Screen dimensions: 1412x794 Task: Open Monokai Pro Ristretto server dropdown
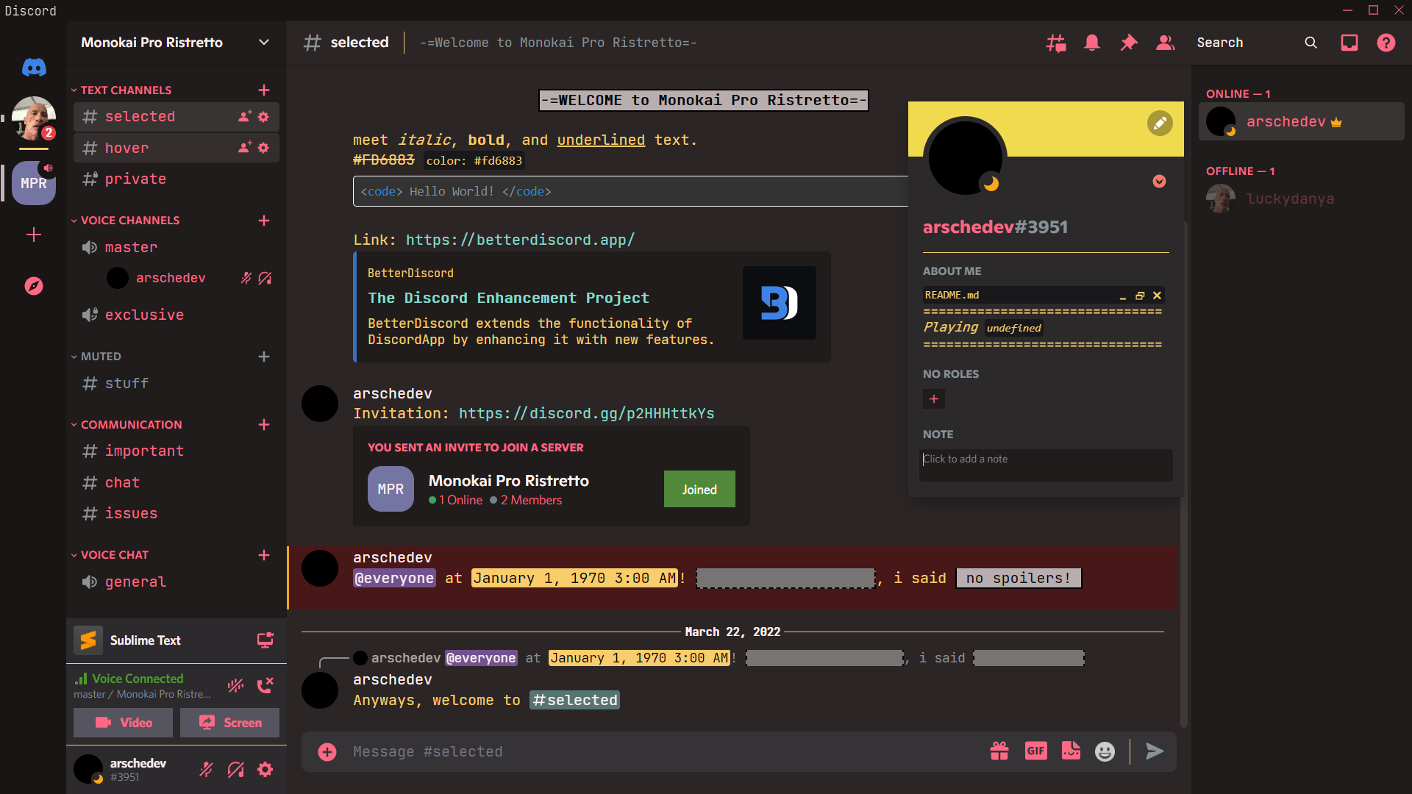click(263, 43)
